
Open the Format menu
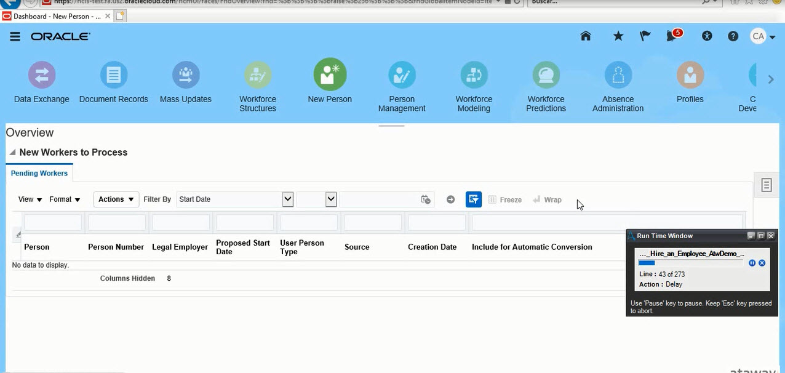point(65,199)
